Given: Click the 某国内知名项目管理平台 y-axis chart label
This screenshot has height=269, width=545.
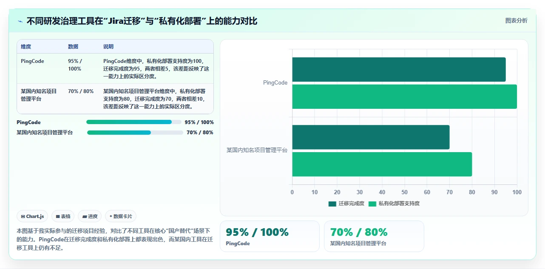Looking at the screenshot, I should tap(257, 150).
